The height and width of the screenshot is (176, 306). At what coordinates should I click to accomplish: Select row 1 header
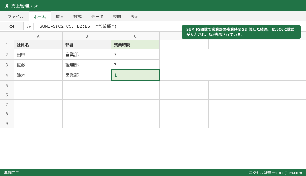coord(7,45)
